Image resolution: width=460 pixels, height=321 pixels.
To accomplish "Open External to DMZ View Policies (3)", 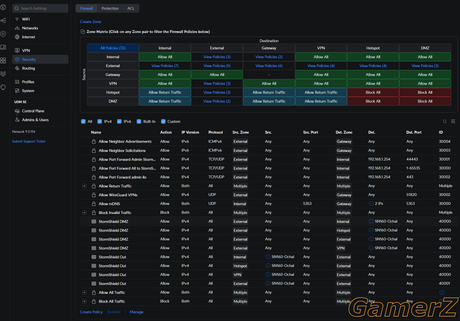I will [x=425, y=66].
